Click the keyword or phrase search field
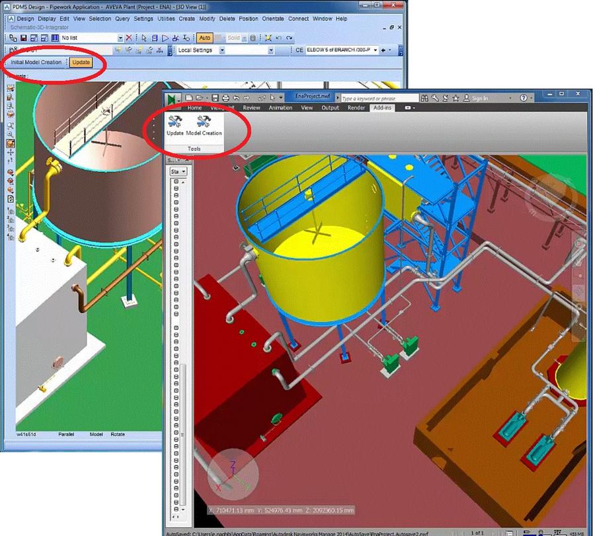 379,98
